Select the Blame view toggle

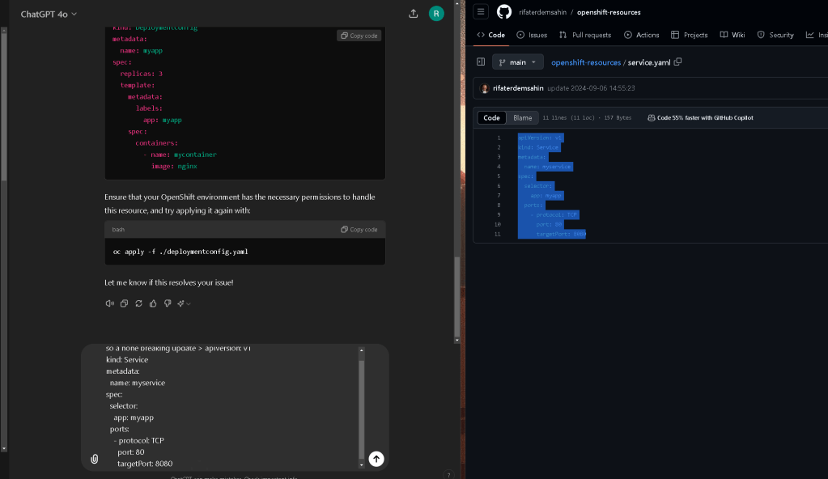tap(522, 118)
